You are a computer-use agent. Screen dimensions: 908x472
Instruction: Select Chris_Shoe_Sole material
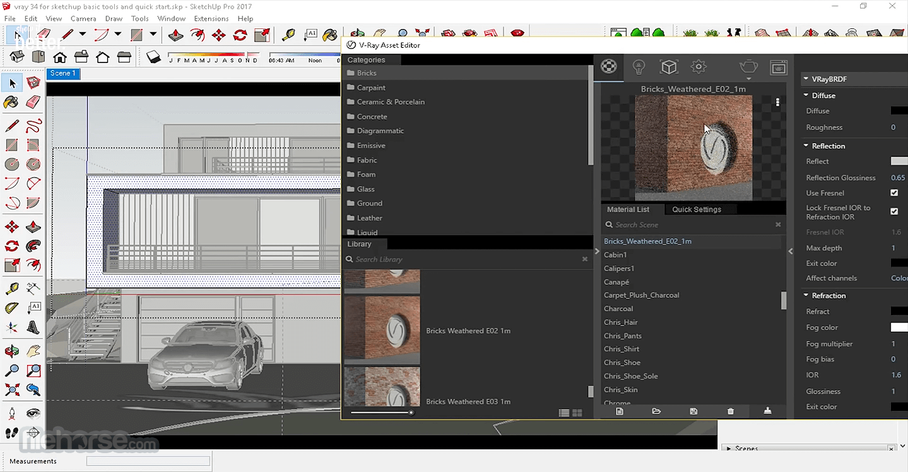pyautogui.click(x=630, y=376)
